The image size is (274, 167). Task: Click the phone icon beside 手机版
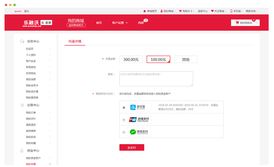coord(231,11)
